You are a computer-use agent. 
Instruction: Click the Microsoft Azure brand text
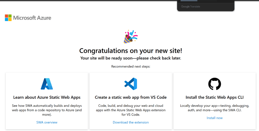point(32,18)
